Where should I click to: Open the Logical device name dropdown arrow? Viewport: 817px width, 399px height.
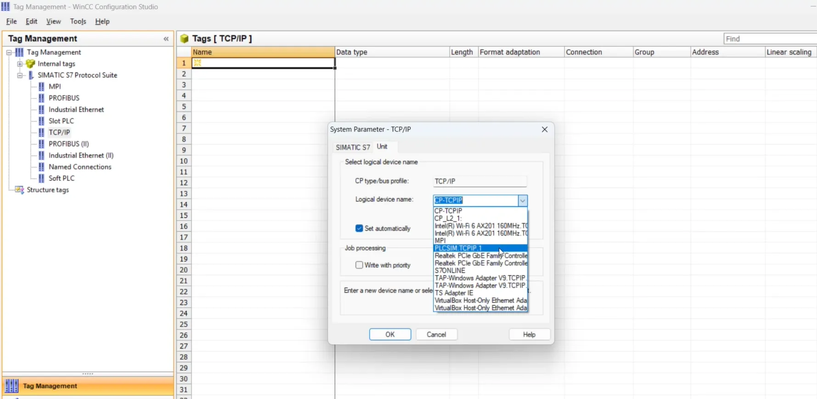tap(523, 200)
